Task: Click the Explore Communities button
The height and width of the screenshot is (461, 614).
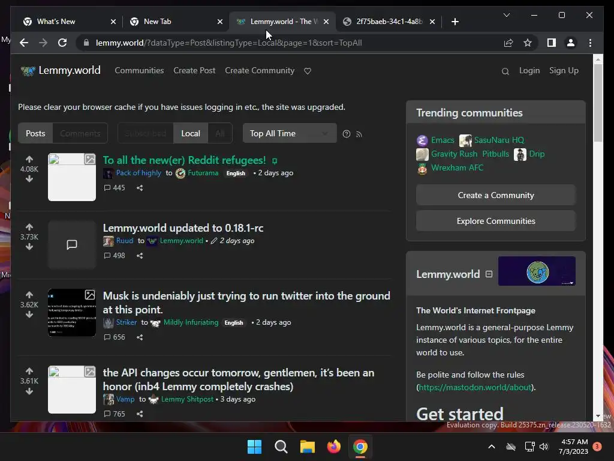Action: (496, 221)
